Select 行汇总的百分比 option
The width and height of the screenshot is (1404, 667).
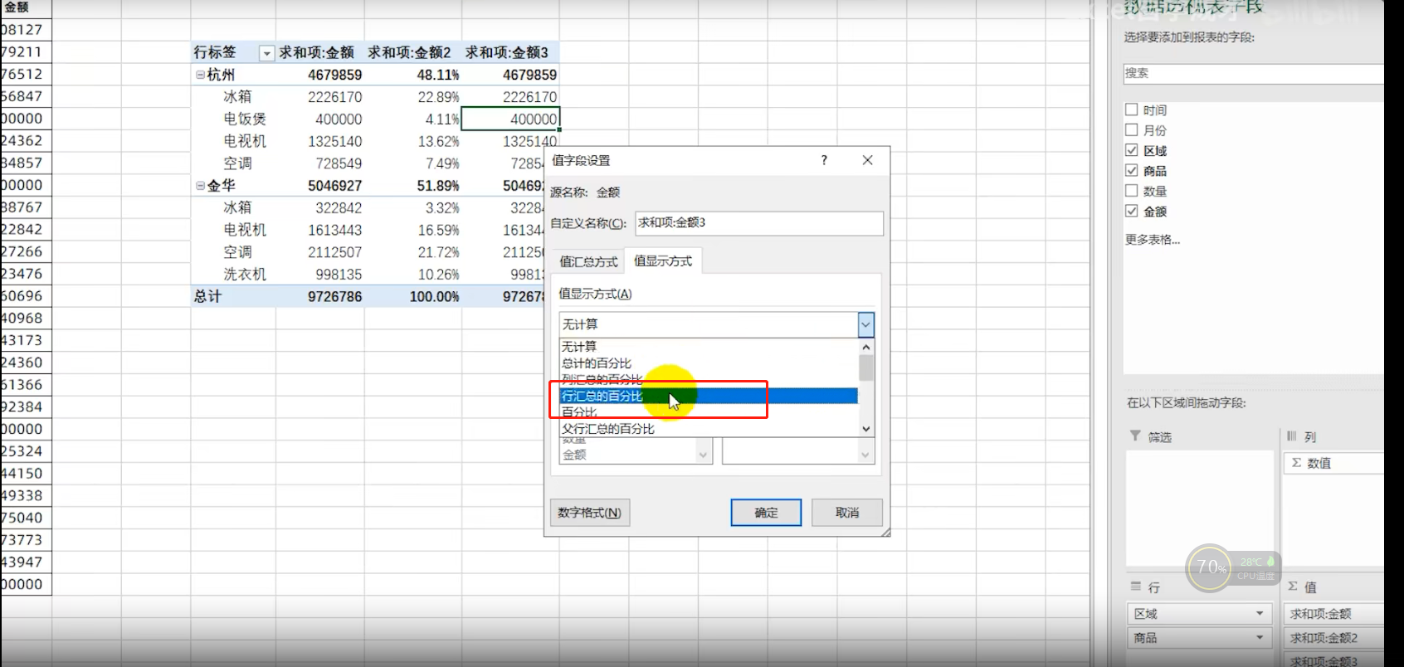[709, 397]
